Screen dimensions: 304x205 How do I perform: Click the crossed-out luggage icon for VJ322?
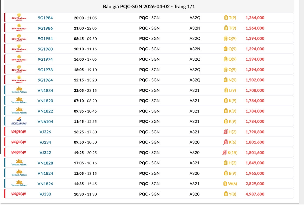pos(224,153)
